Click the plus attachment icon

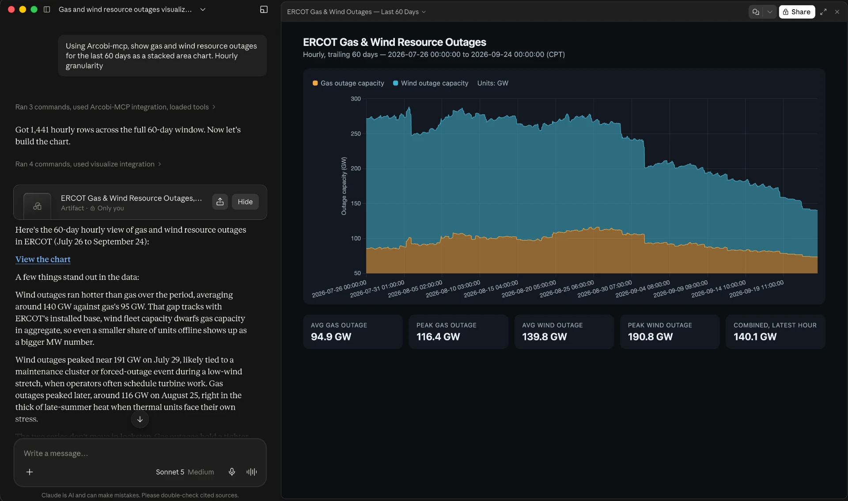coord(30,472)
